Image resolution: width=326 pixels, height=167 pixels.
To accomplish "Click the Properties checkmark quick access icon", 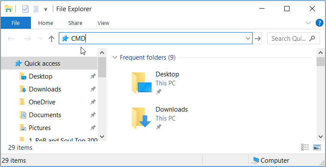I will click(25, 9).
